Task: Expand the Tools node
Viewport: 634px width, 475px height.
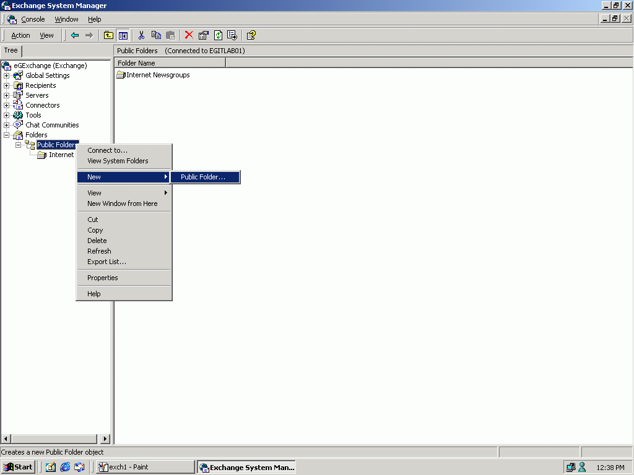Action: pyautogui.click(x=6, y=115)
